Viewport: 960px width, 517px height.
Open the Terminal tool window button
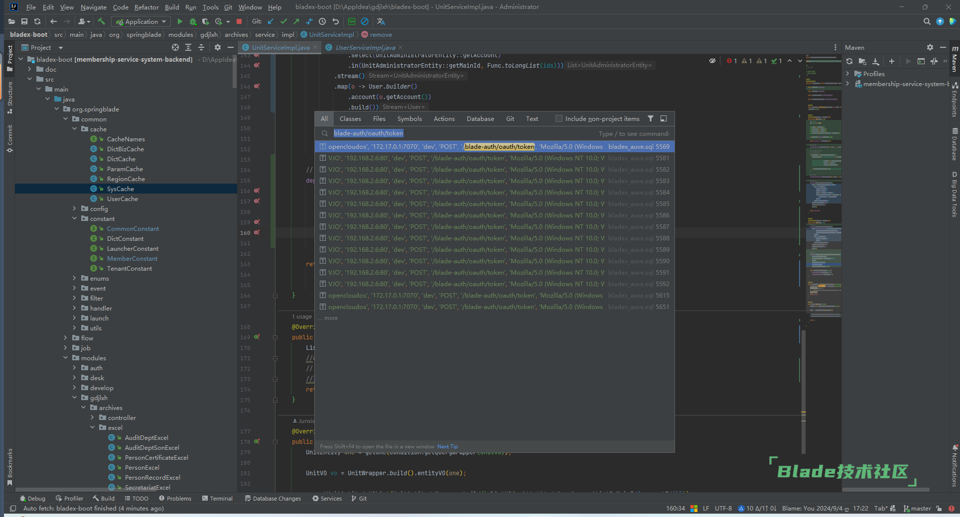coord(218,498)
